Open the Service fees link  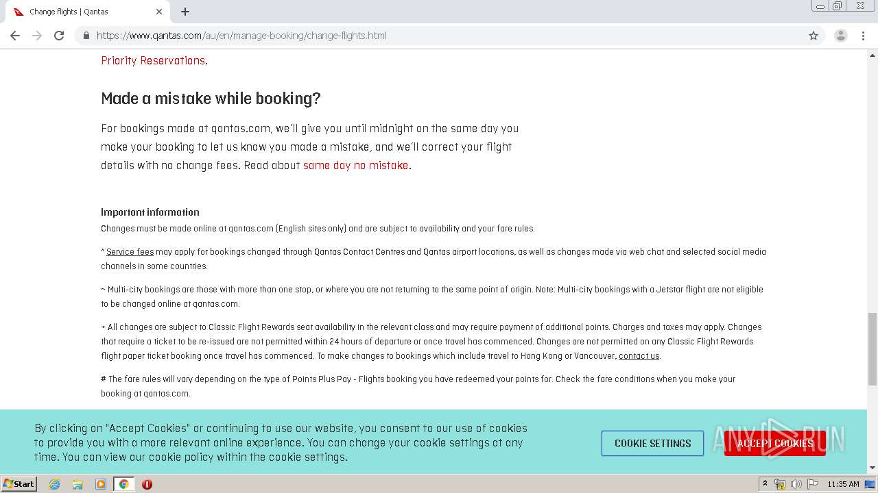pos(130,252)
